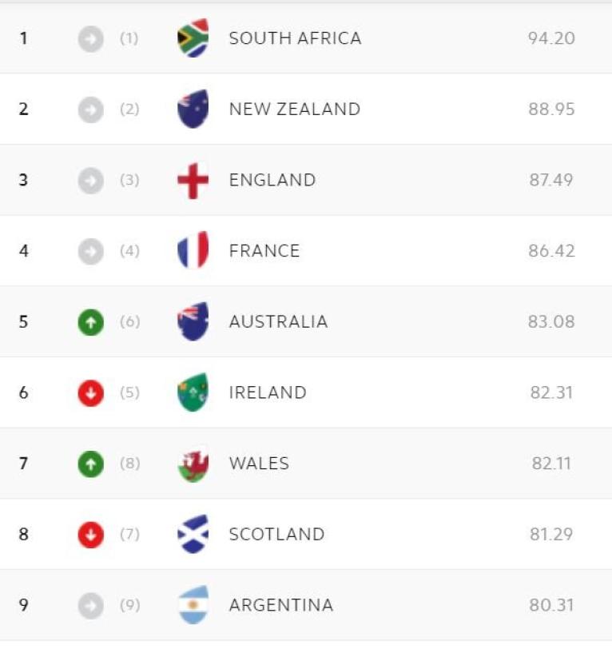612x649 pixels.
Task: Click Scotland's red down-arrow movement icon
Action: click(91, 535)
